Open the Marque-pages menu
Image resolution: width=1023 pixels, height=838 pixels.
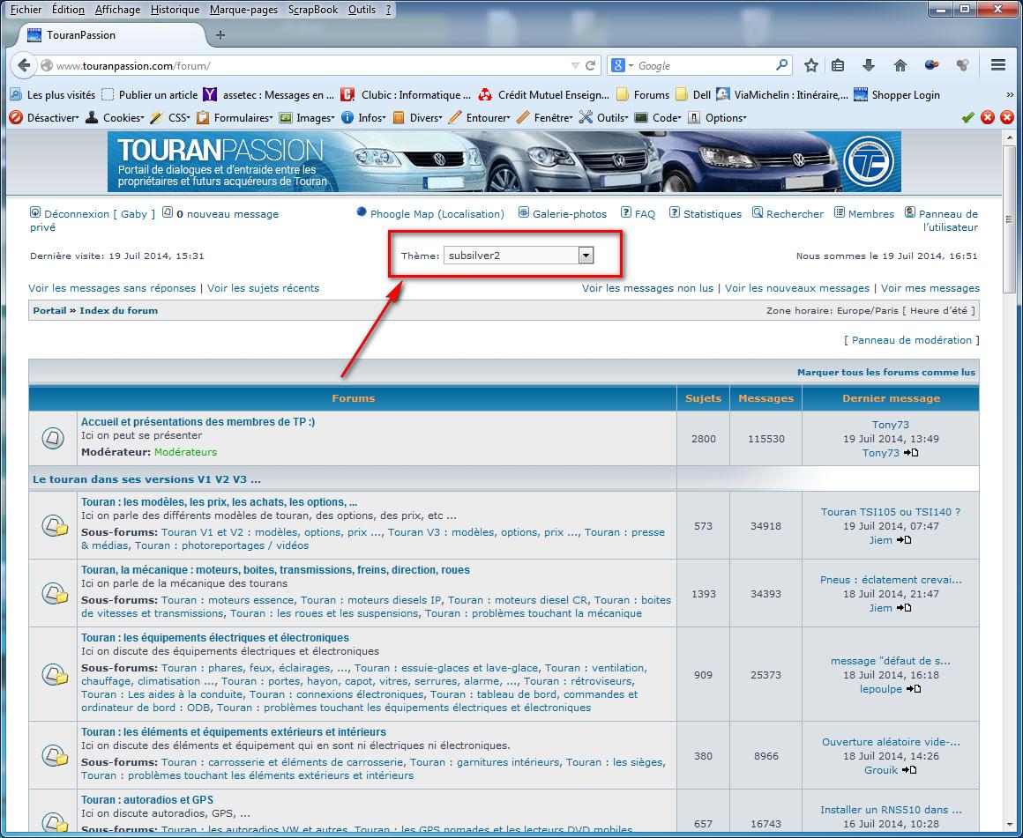point(245,10)
